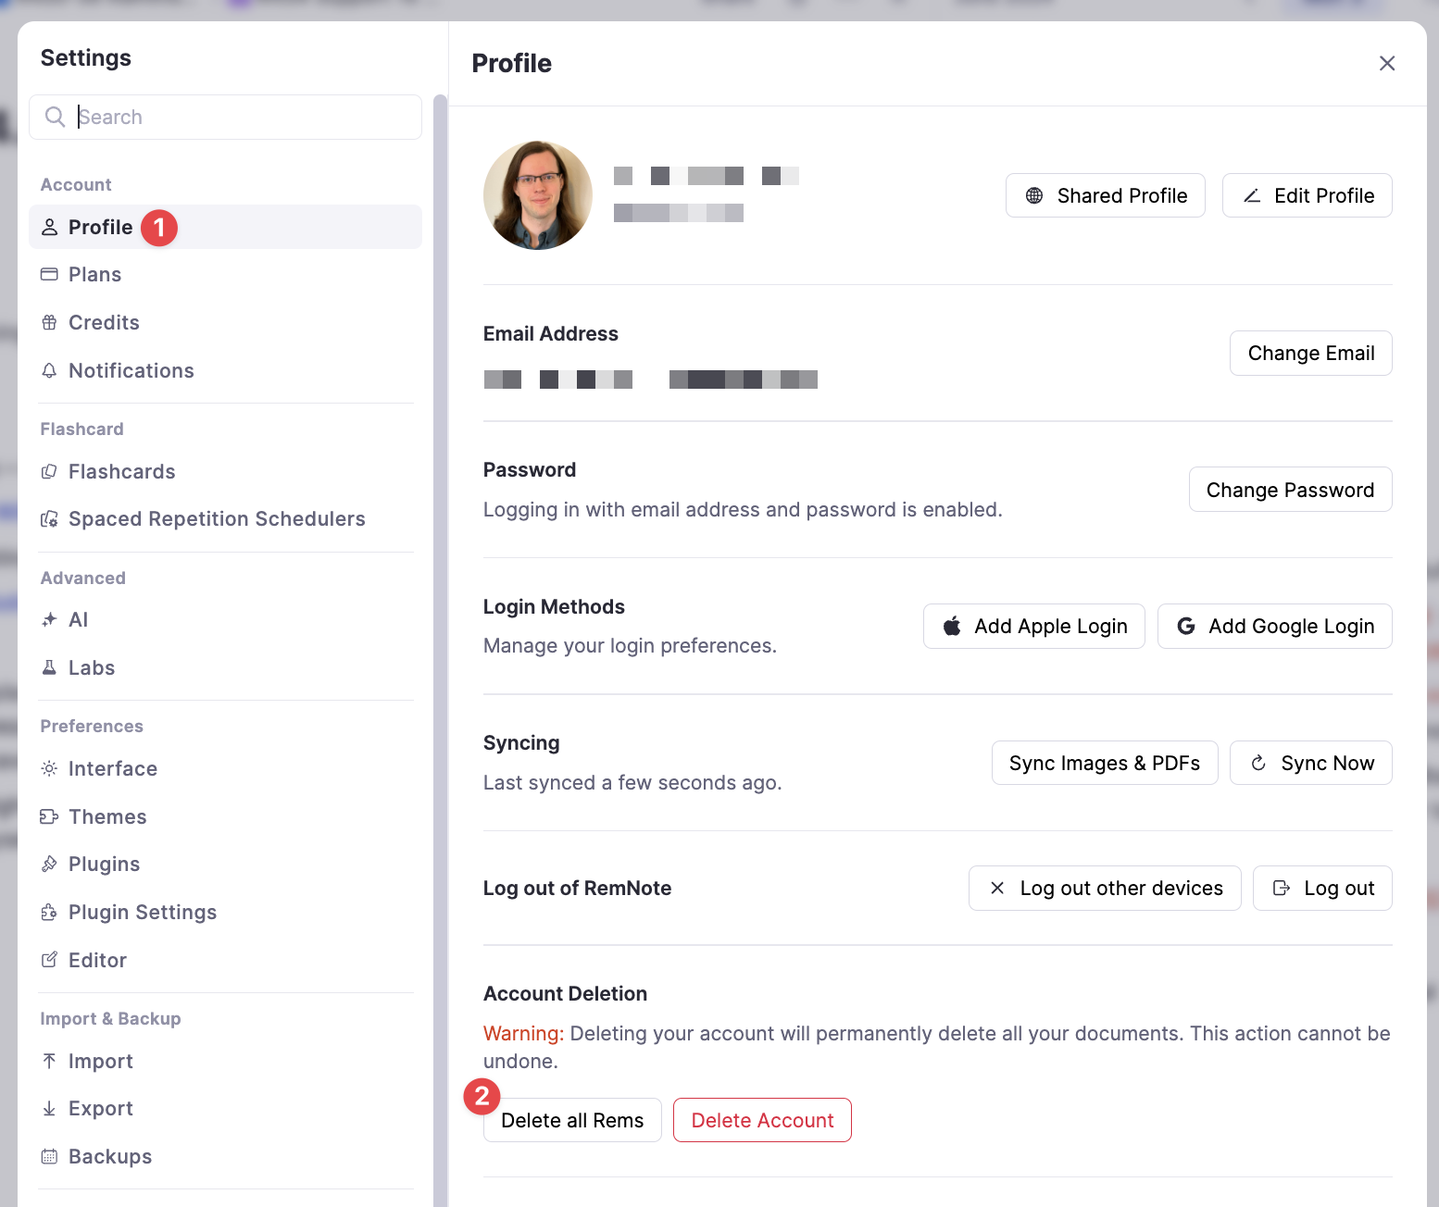The image size is (1439, 1207).
Task: Select Backups in the sidebar
Action: pos(109,1157)
